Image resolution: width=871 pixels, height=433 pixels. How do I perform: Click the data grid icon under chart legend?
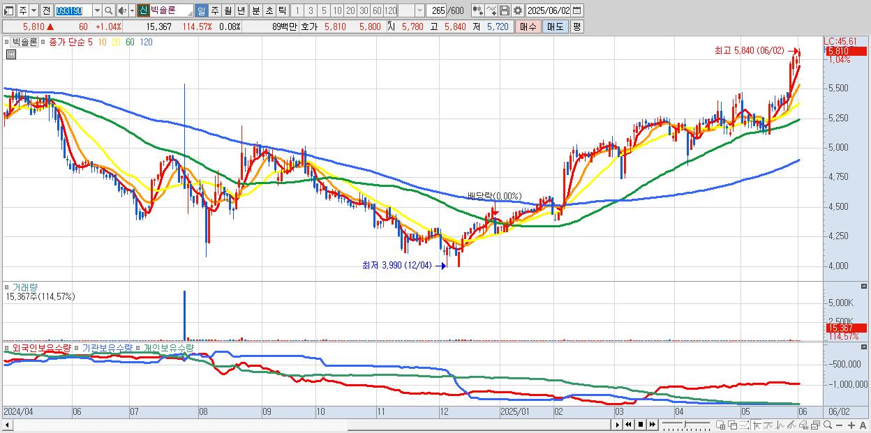[12, 54]
